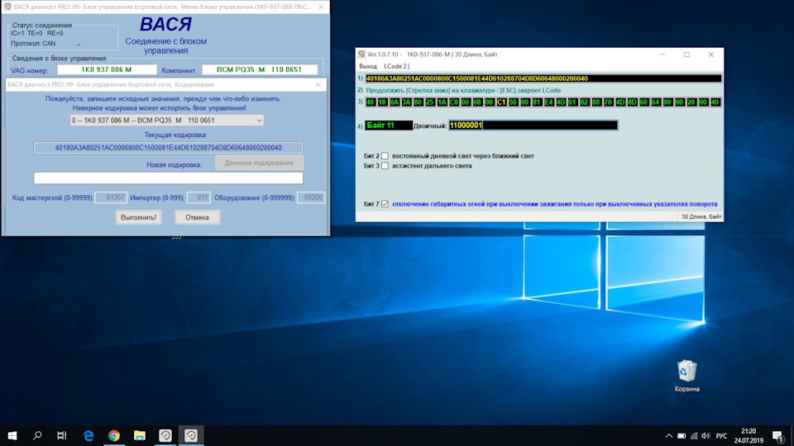The width and height of the screenshot is (794, 446).
Task: Open File Explorer from taskbar
Action: [x=140, y=435]
